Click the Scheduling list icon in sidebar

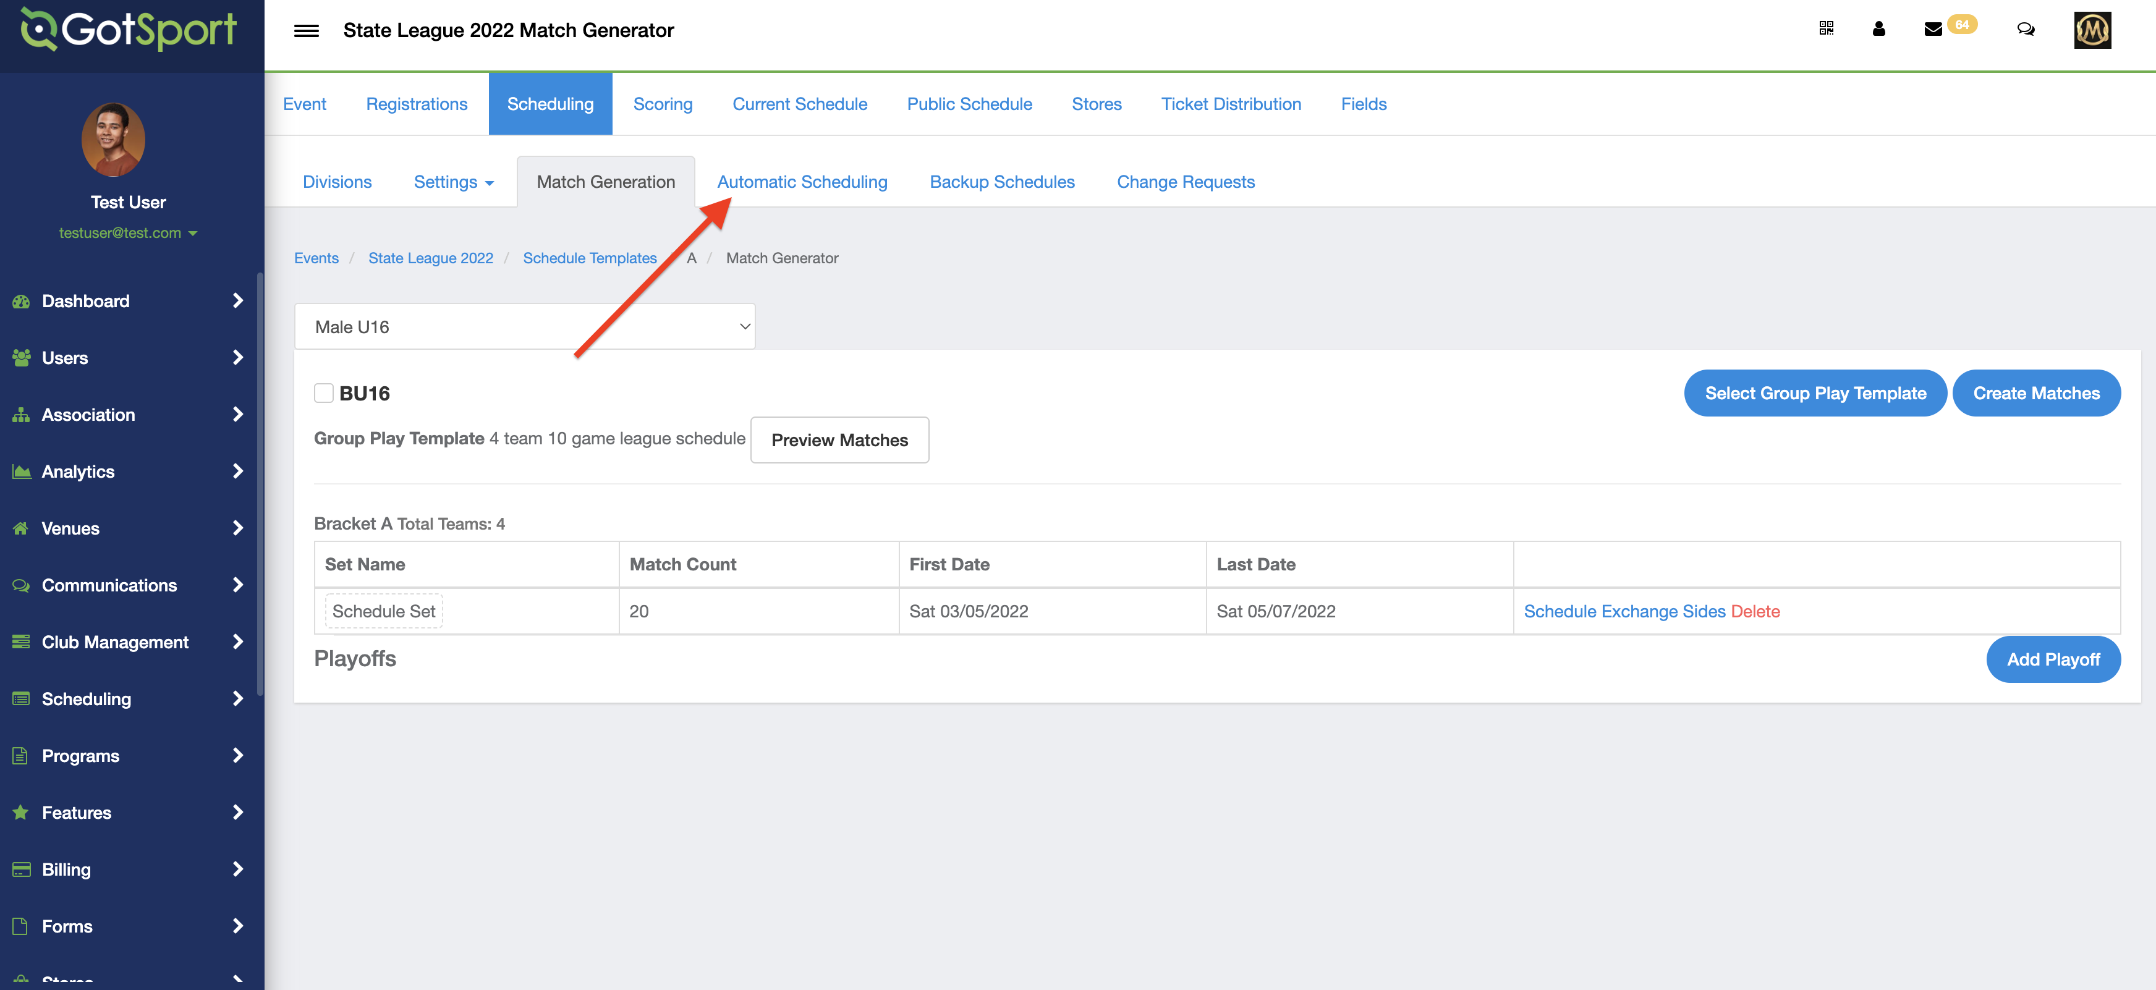21,699
